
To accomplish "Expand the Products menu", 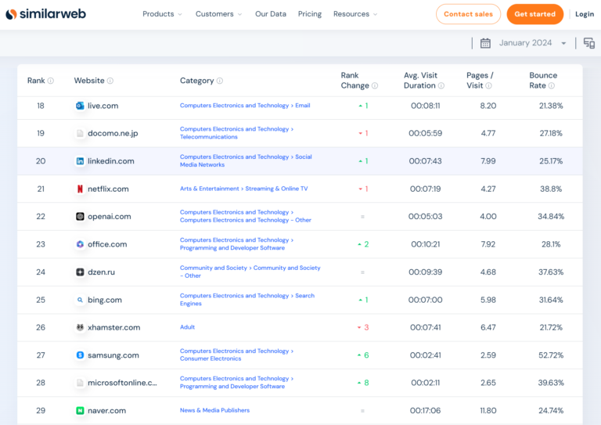I will coord(162,14).
